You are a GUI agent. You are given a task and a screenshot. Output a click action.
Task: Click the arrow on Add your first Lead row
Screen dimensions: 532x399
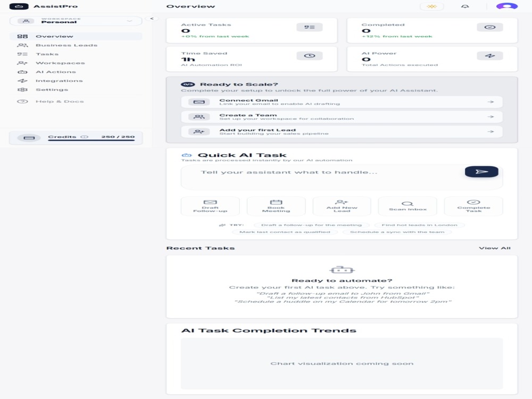pyautogui.click(x=491, y=131)
